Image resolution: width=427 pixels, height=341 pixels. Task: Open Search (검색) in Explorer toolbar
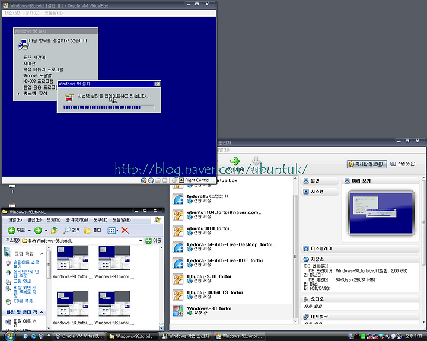point(71,231)
